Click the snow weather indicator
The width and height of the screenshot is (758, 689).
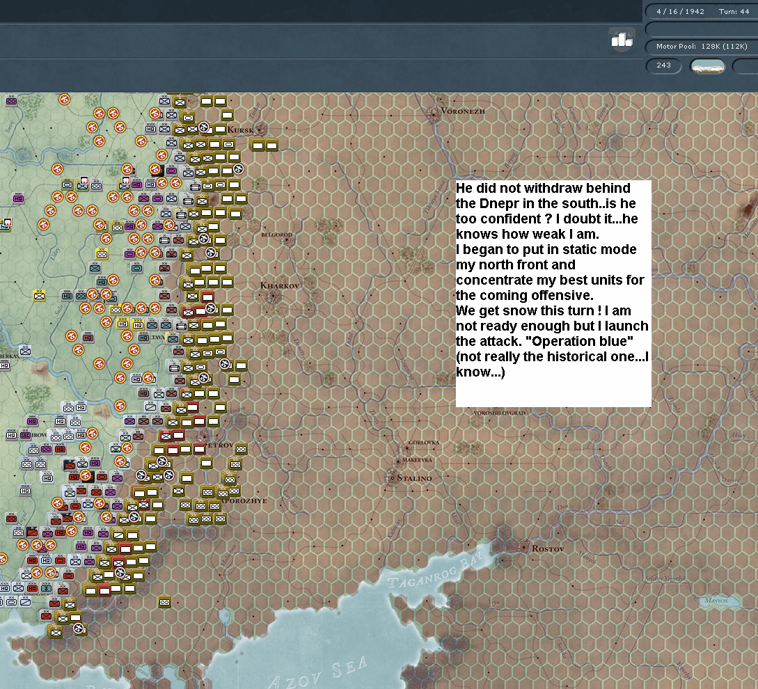pos(708,67)
